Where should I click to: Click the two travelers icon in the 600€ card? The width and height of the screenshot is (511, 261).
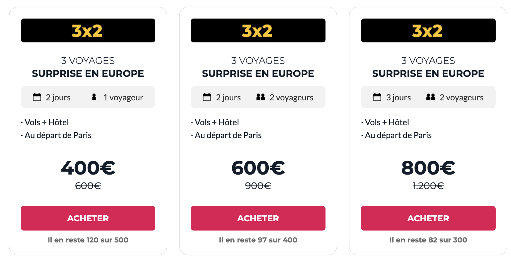260,97
